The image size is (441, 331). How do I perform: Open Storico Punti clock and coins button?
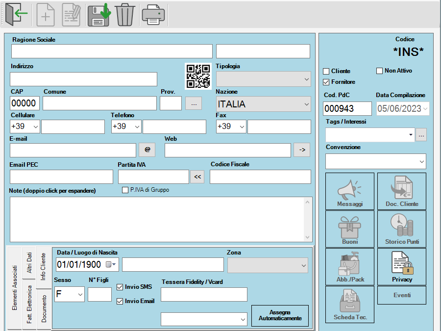point(402,229)
